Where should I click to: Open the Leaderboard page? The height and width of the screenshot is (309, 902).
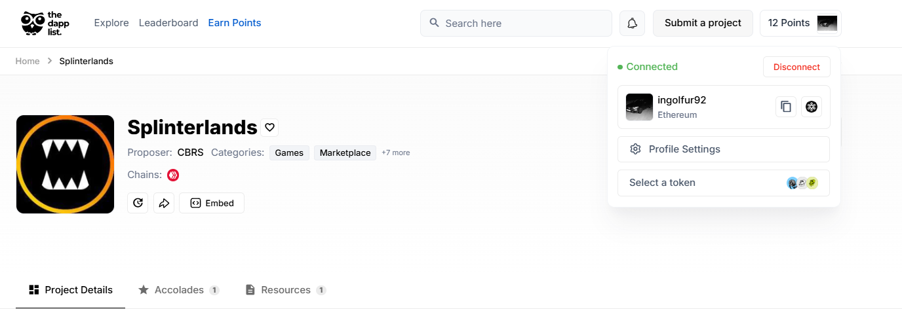click(x=168, y=23)
